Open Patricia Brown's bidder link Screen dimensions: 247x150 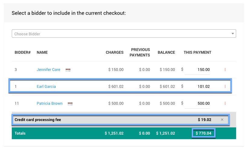tap(50, 103)
